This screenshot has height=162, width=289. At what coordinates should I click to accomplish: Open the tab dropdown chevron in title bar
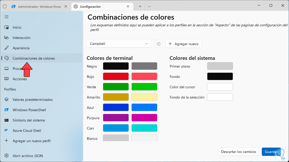tap(149, 6)
